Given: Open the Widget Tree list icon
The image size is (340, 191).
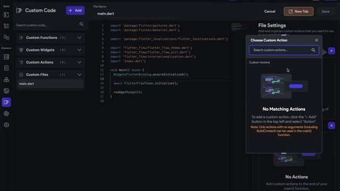Looking at the screenshot, I should tap(6, 26).
